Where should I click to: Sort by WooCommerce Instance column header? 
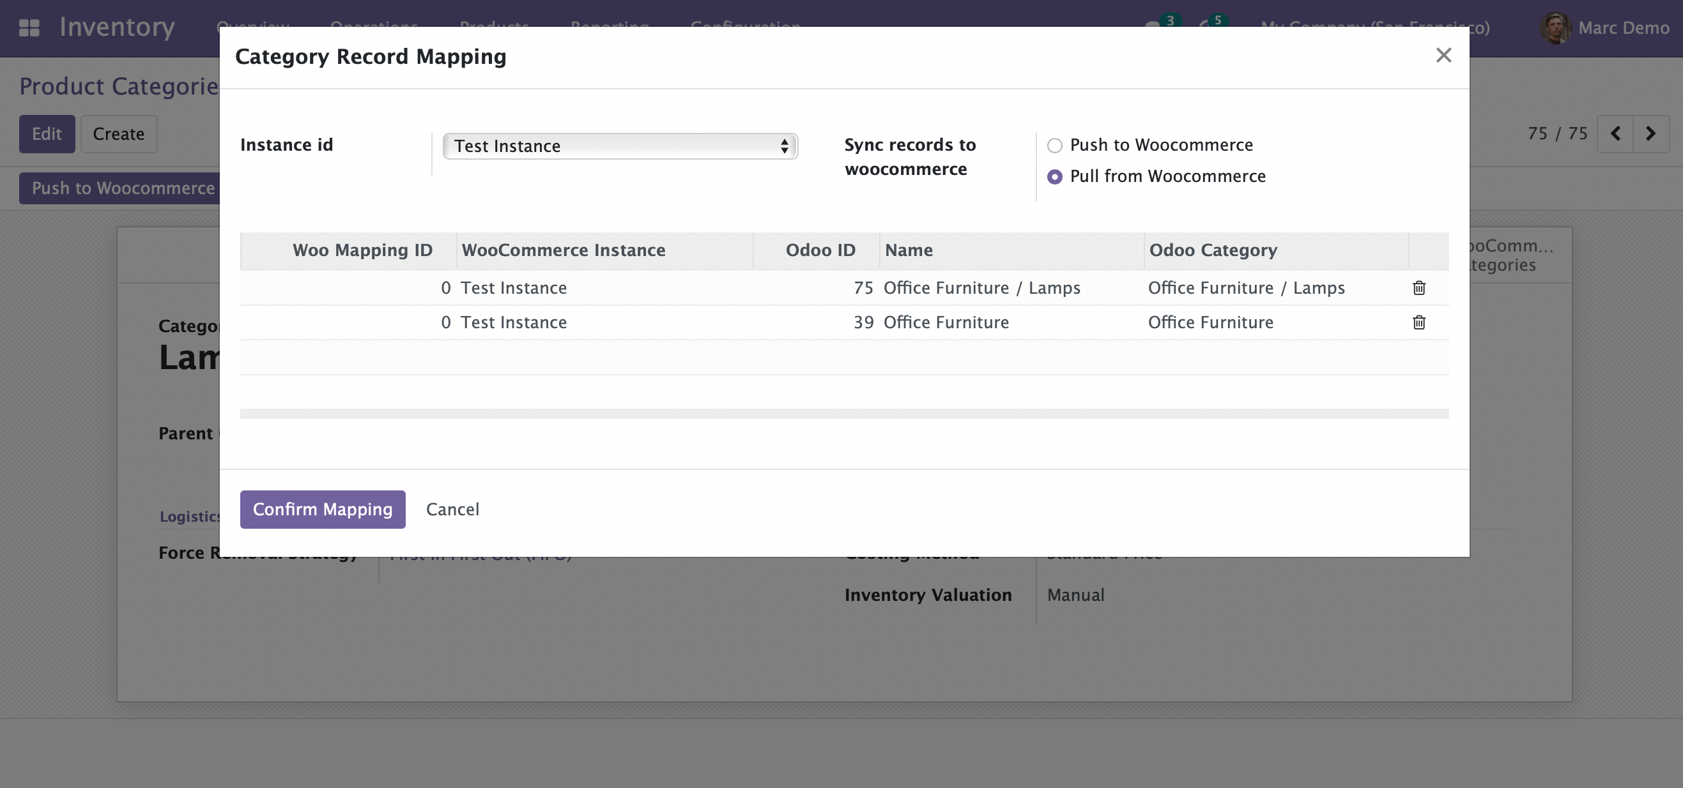tap(563, 251)
